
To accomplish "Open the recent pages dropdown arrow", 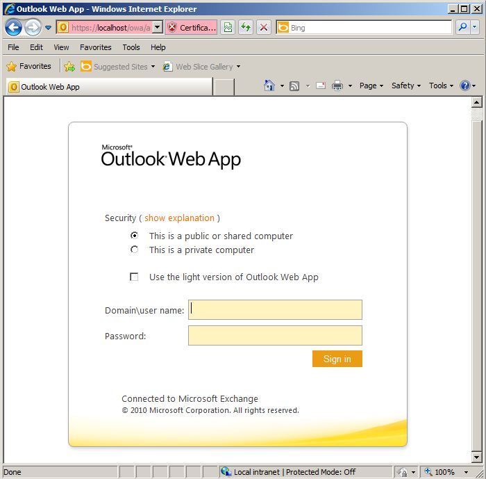I will tap(48, 28).
